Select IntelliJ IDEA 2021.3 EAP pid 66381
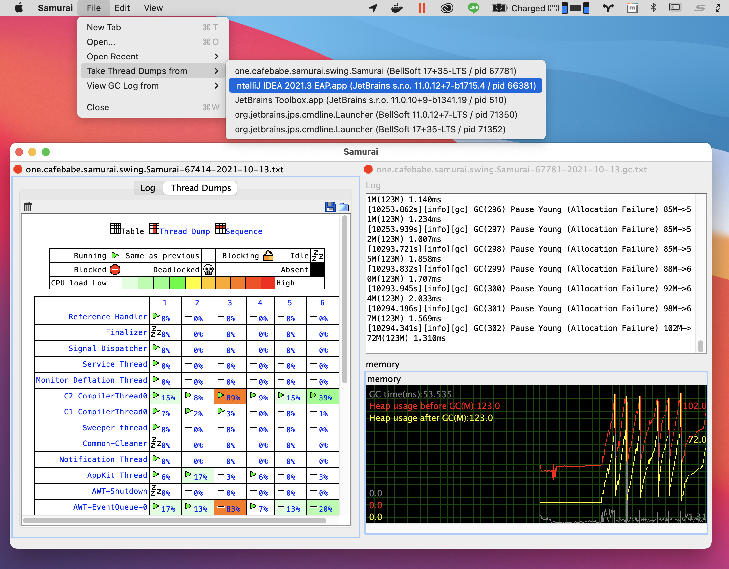The width and height of the screenshot is (729, 569). click(x=386, y=86)
